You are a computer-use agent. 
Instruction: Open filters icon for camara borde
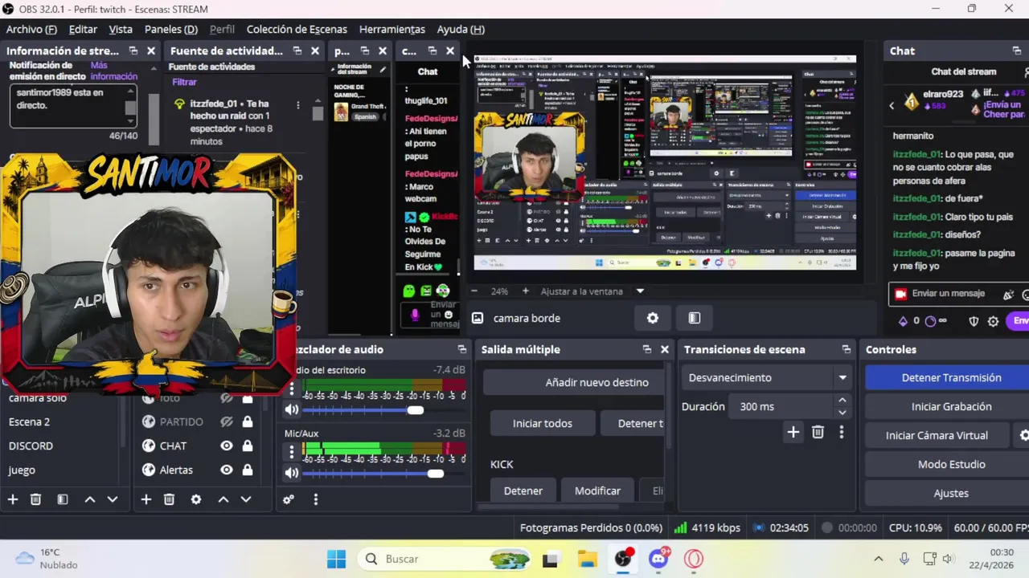[x=695, y=318]
